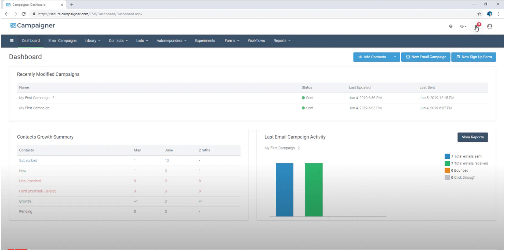505x250 pixels.
Task: Expand the Forms menu
Action: tap(232, 41)
